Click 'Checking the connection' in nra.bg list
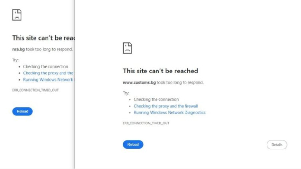 pyautogui.click(x=46, y=67)
